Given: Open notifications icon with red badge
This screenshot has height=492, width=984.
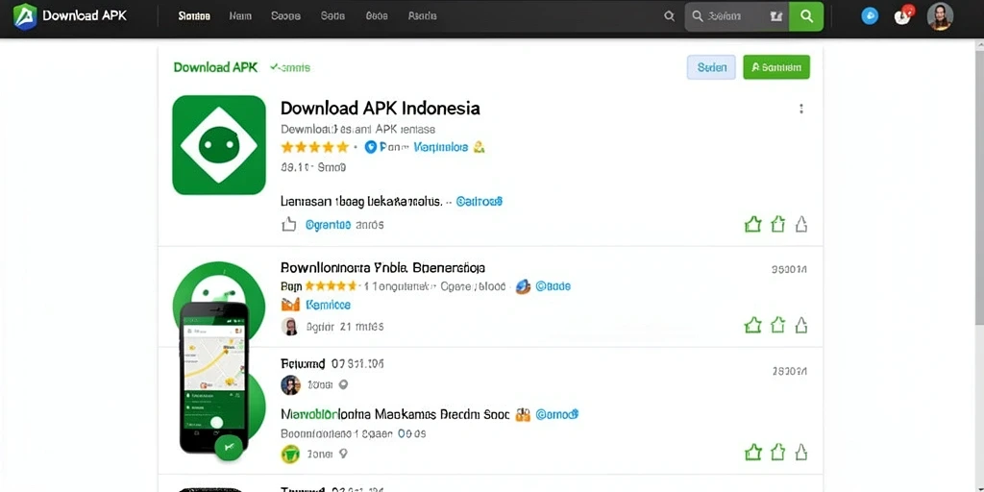Looking at the screenshot, I should (903, 15).
